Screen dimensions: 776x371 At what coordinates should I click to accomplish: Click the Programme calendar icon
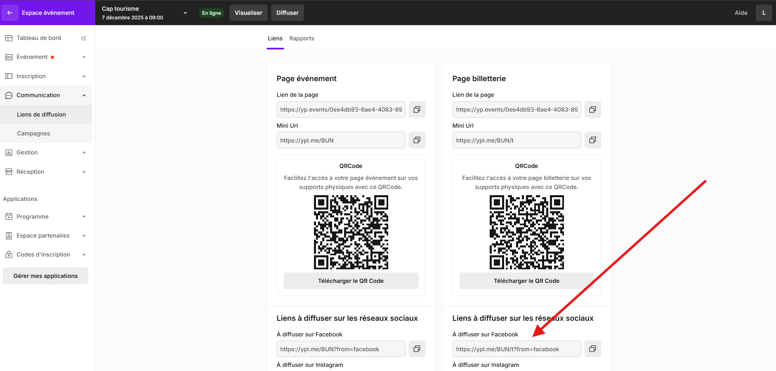click(x=9, y=217)
